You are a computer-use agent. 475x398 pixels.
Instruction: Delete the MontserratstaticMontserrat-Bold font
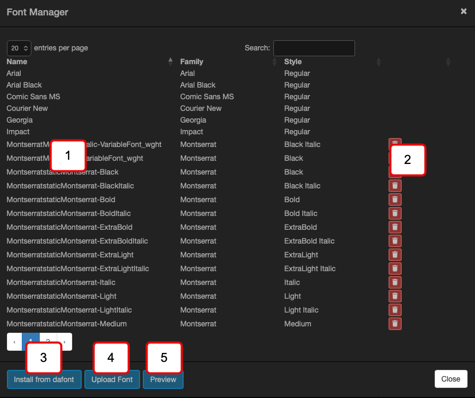tap(395, 200)
